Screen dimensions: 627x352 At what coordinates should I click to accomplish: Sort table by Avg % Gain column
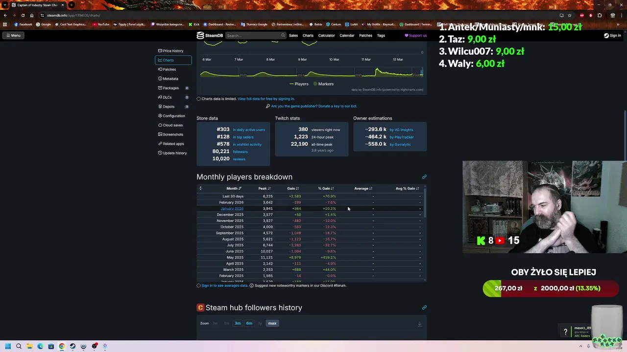tap(407, 188)
